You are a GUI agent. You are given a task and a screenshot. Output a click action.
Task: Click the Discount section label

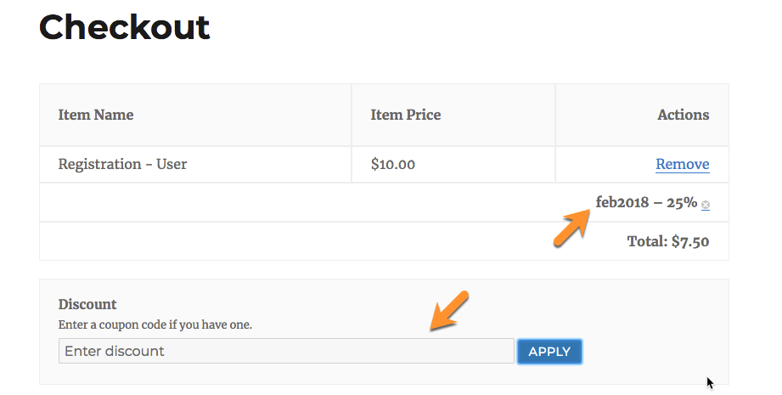click(x=87, y=304)
